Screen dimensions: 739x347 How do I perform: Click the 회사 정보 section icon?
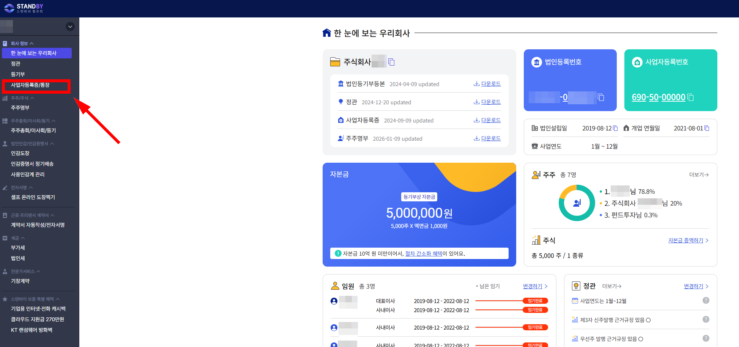5,43
